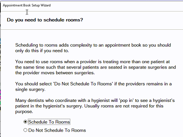Screen dimensions: 183x137
Task: Click the Appointment Book Setup Wizard title bar
Action: pos(92,5)
